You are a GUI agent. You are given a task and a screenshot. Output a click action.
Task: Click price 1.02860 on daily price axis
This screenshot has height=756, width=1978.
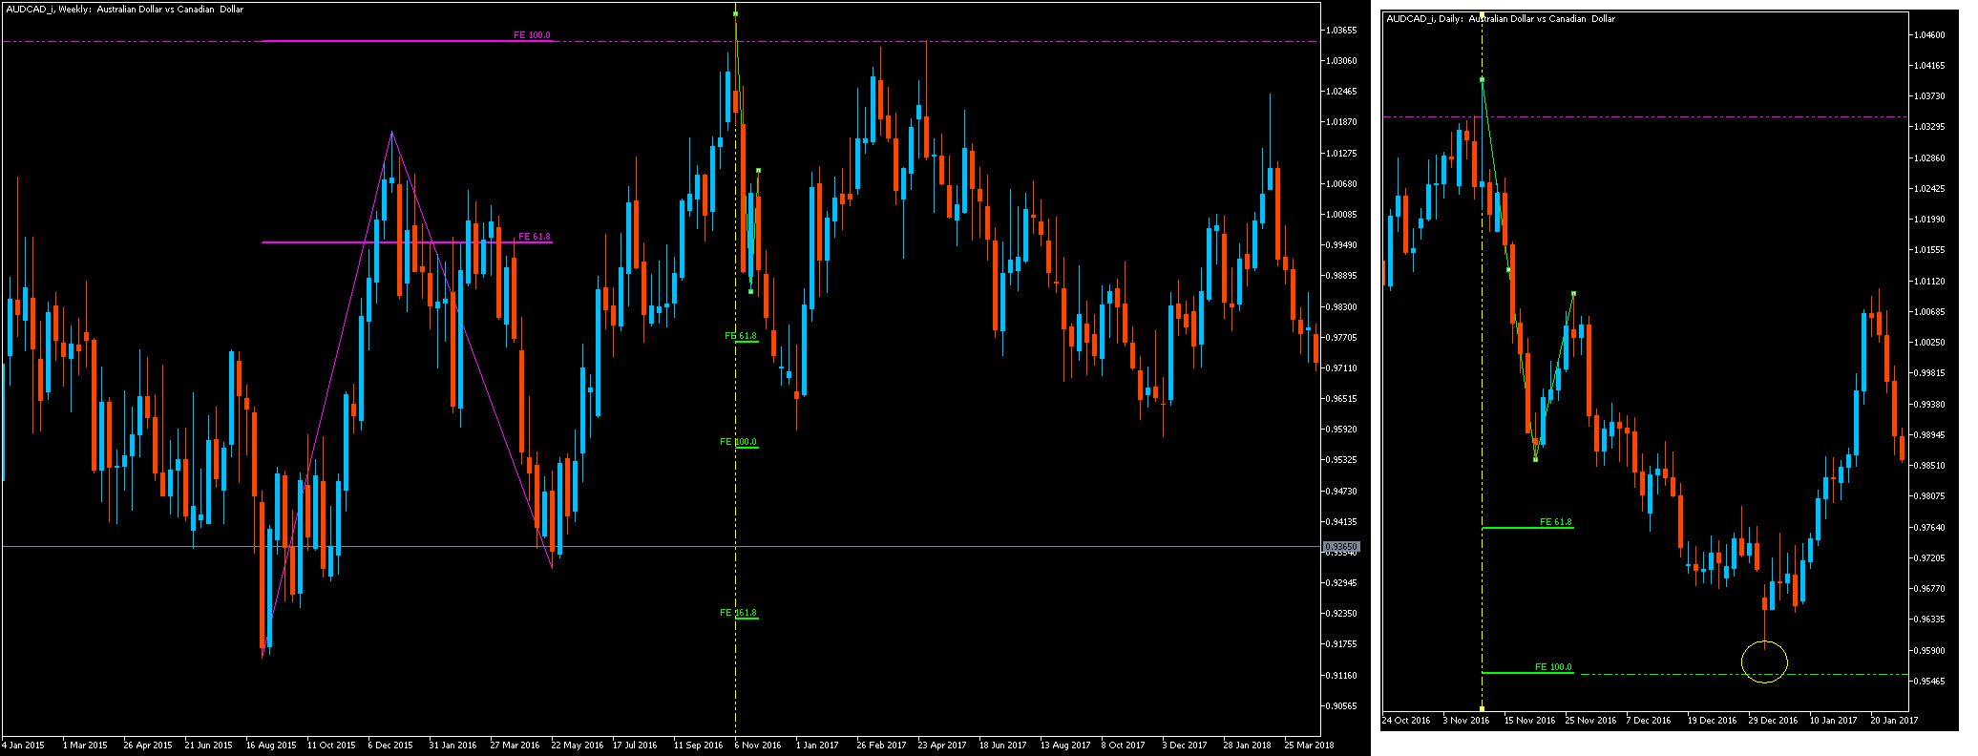point(1929,158)
